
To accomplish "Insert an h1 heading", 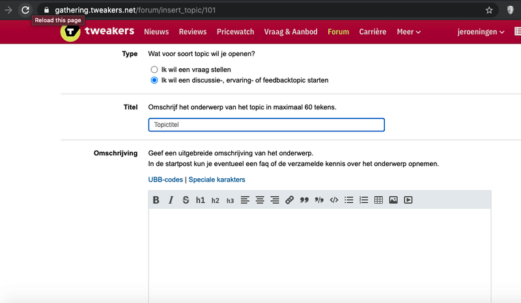I will 201,200.
